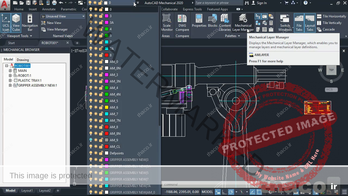The width and height of the screenshot is (348, 196).
Task: Click Cascade windows button
Action: (x=326, y=29)
